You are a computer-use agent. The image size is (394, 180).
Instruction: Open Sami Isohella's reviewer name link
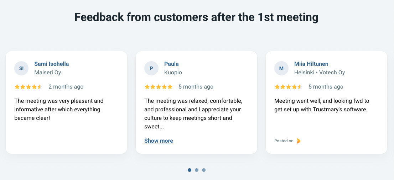click(52, 64)
